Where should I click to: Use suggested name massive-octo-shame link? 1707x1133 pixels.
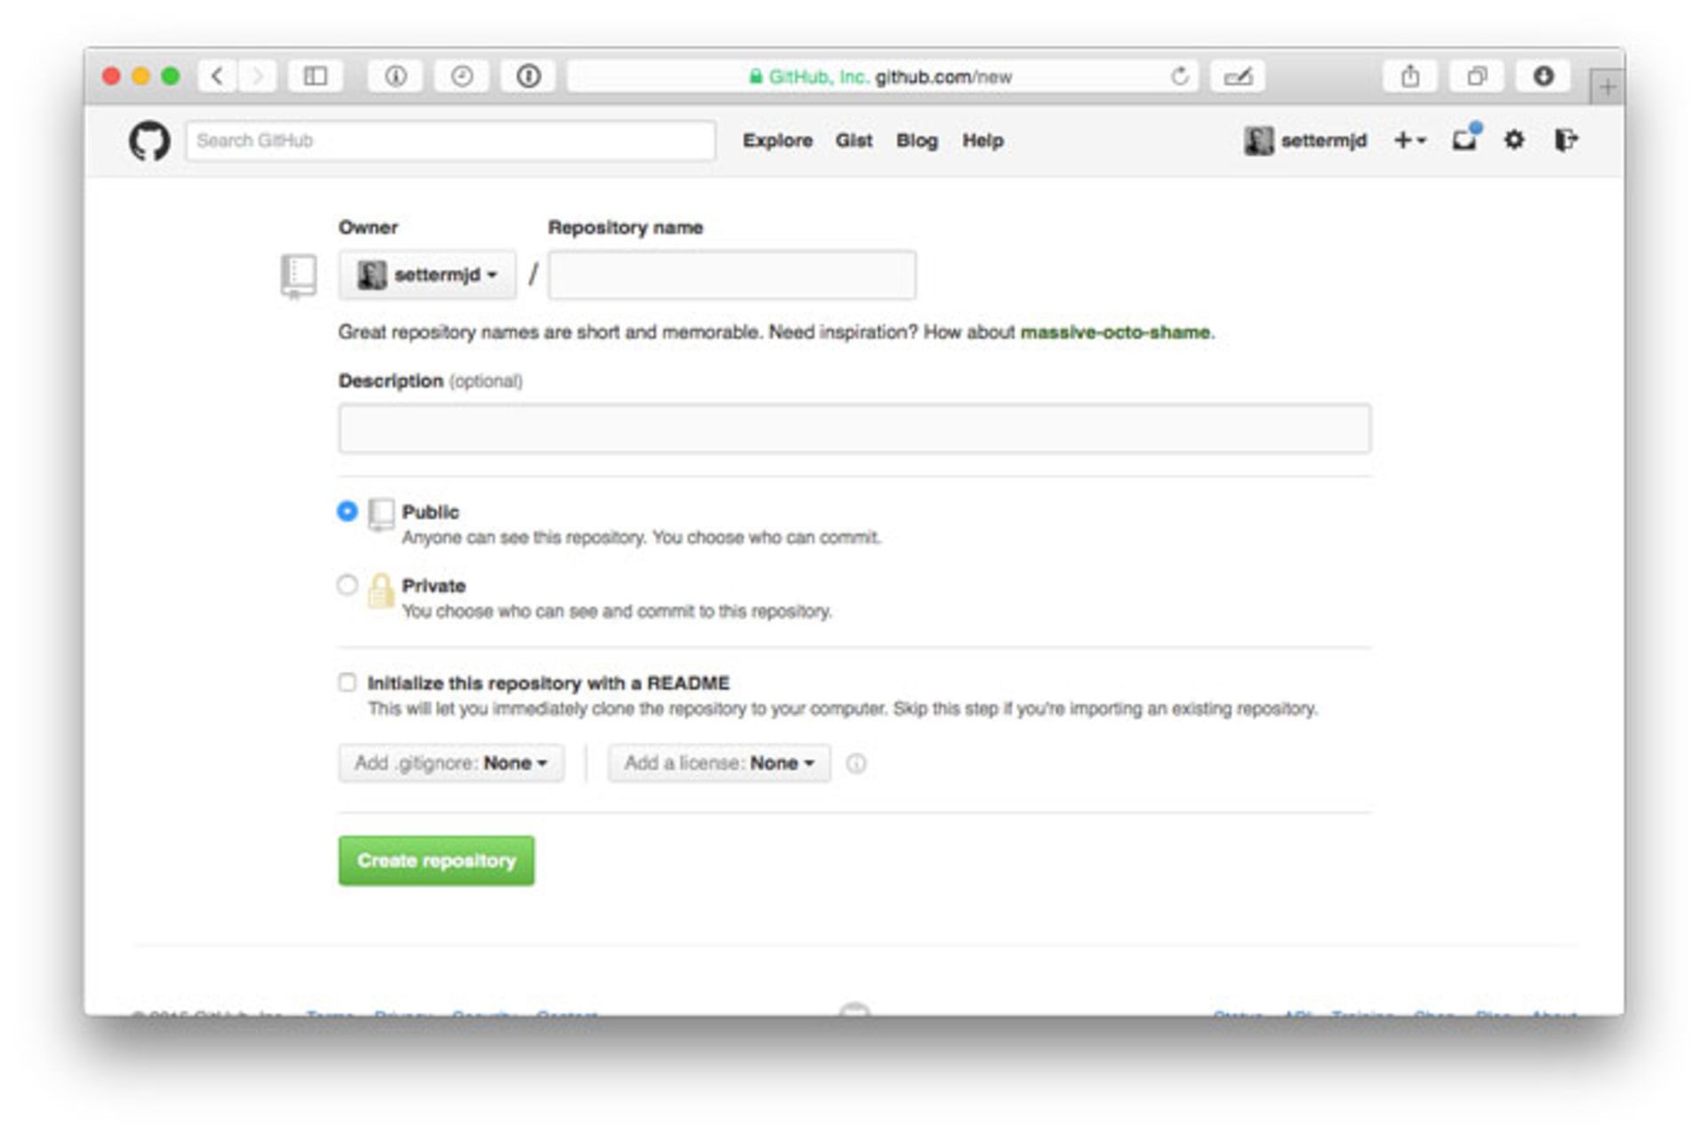(1115, 332)
